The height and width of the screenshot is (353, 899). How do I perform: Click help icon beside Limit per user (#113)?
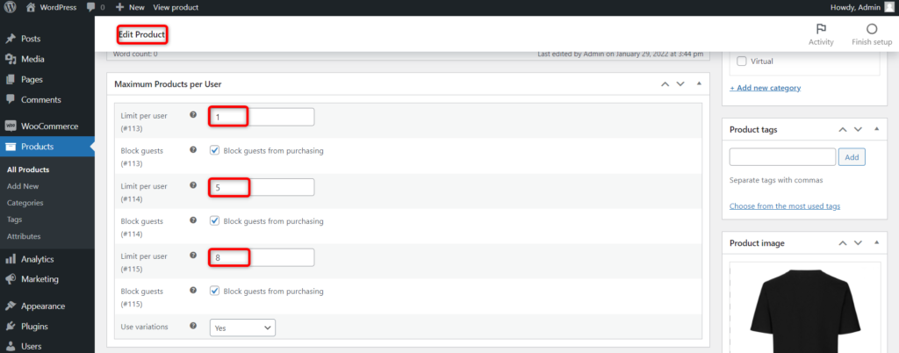click(193, 115)
